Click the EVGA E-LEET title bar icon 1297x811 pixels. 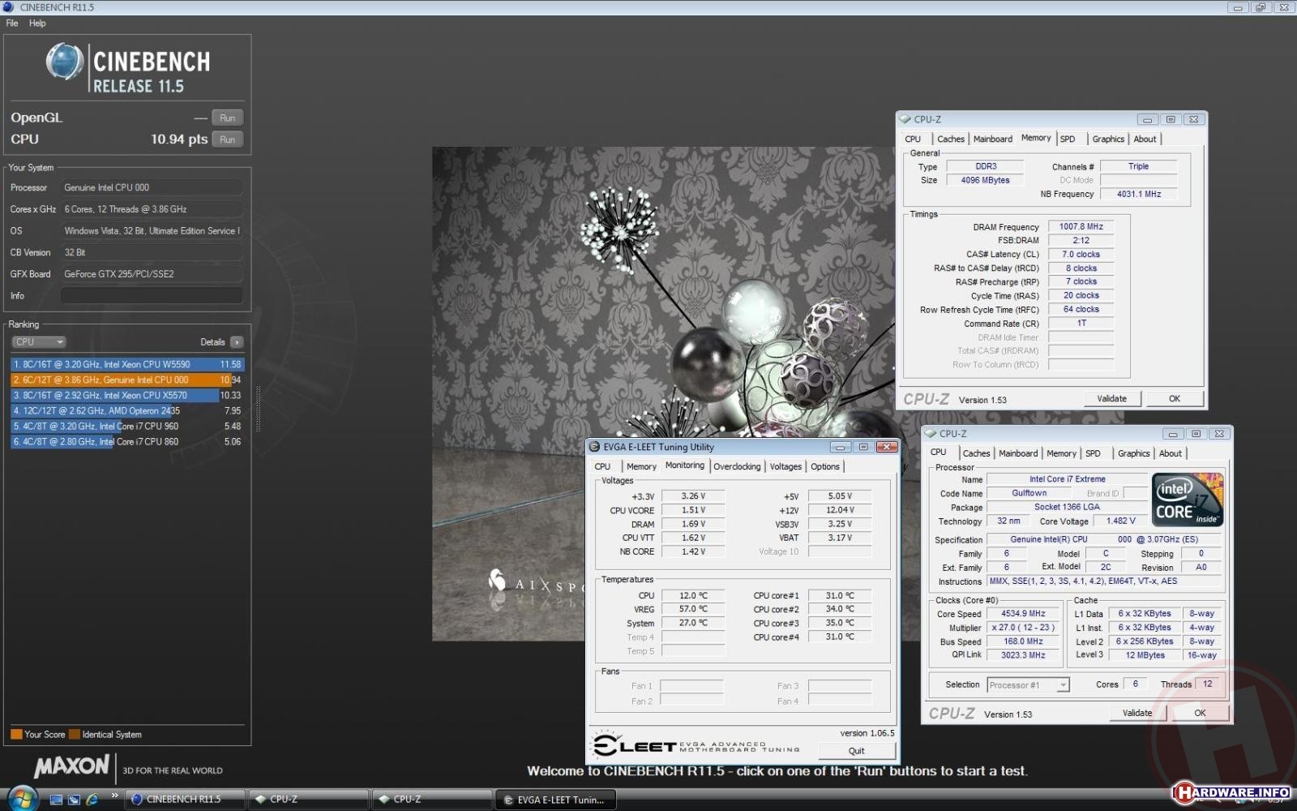click(594, 447)
